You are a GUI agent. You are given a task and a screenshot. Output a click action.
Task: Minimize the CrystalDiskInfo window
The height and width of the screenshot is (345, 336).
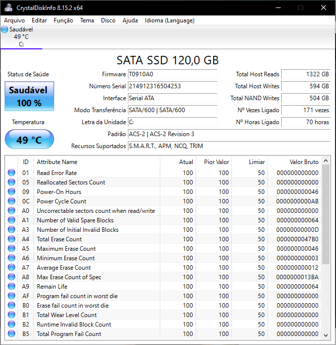(278, 7)
